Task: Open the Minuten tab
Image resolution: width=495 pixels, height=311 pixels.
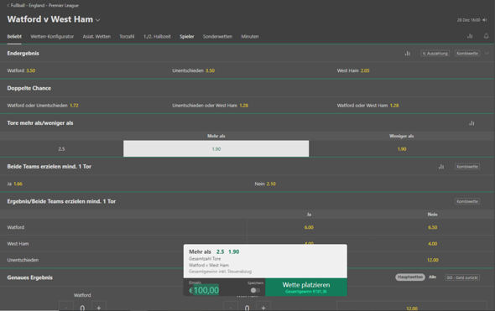Action: 250,36
